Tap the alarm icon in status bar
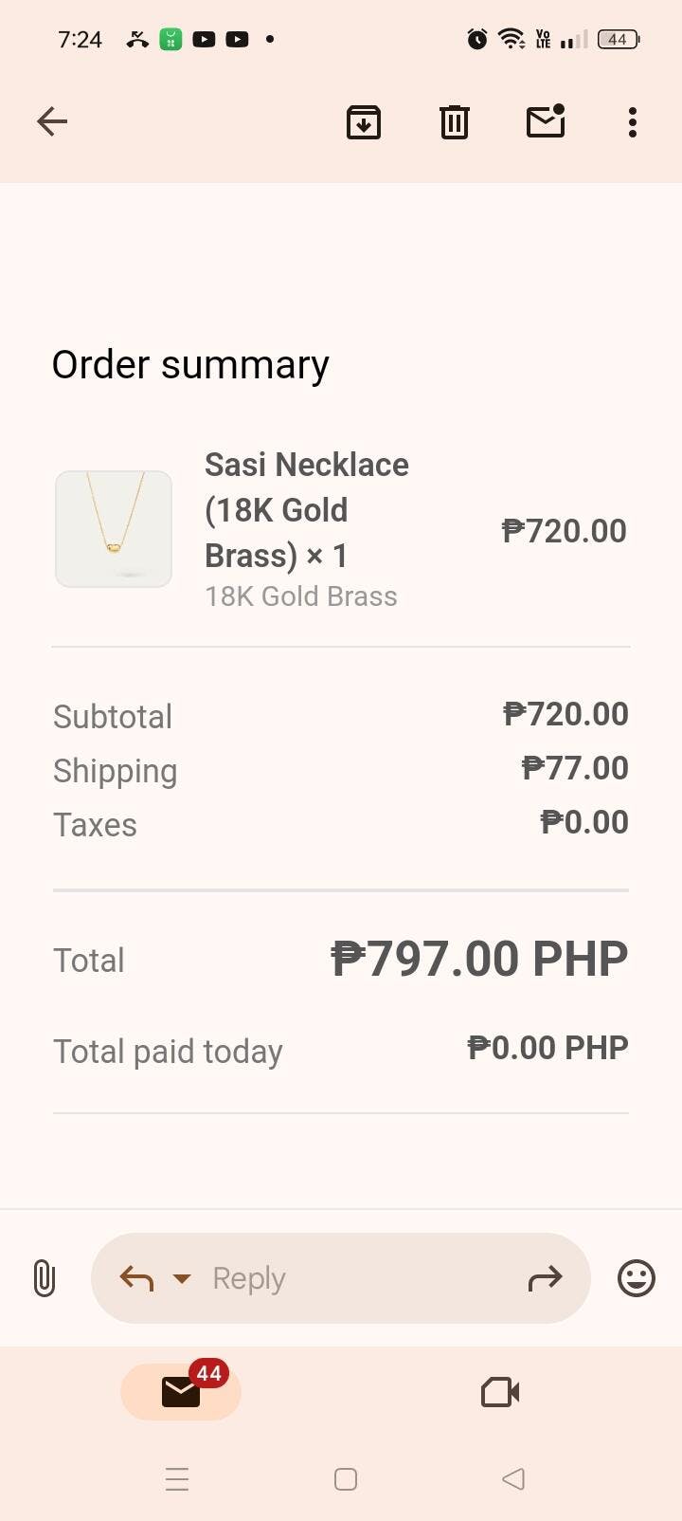The image size is (682, 1521). (x=477, y=39)
